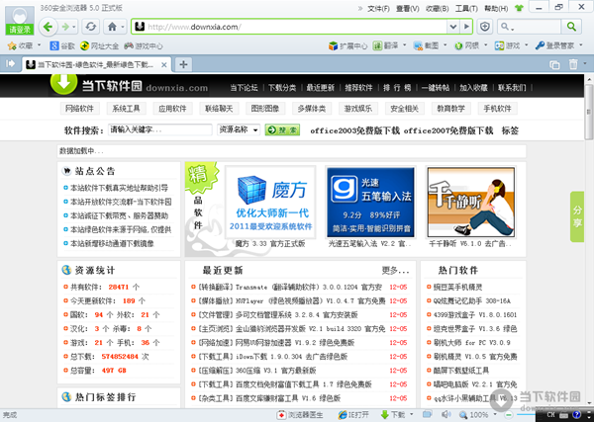
Task: Open the 查看(V) menu
Action: [x=408, y=8]
